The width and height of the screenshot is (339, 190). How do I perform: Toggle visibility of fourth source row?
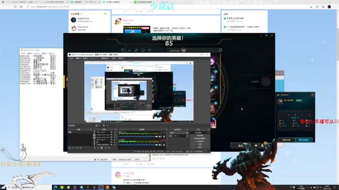[x=111, y=140]
